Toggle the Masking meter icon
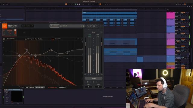This screenshot has height=108, width=193. (26, 39)
